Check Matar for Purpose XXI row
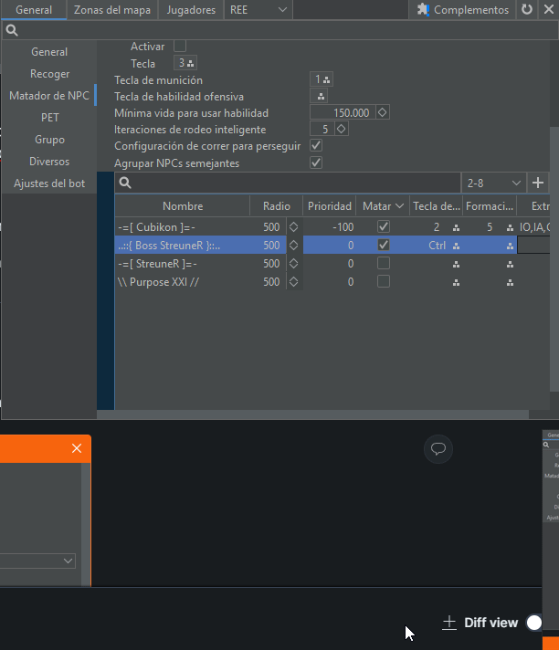Viewport: 559px width, 650px height. (384, 282)
